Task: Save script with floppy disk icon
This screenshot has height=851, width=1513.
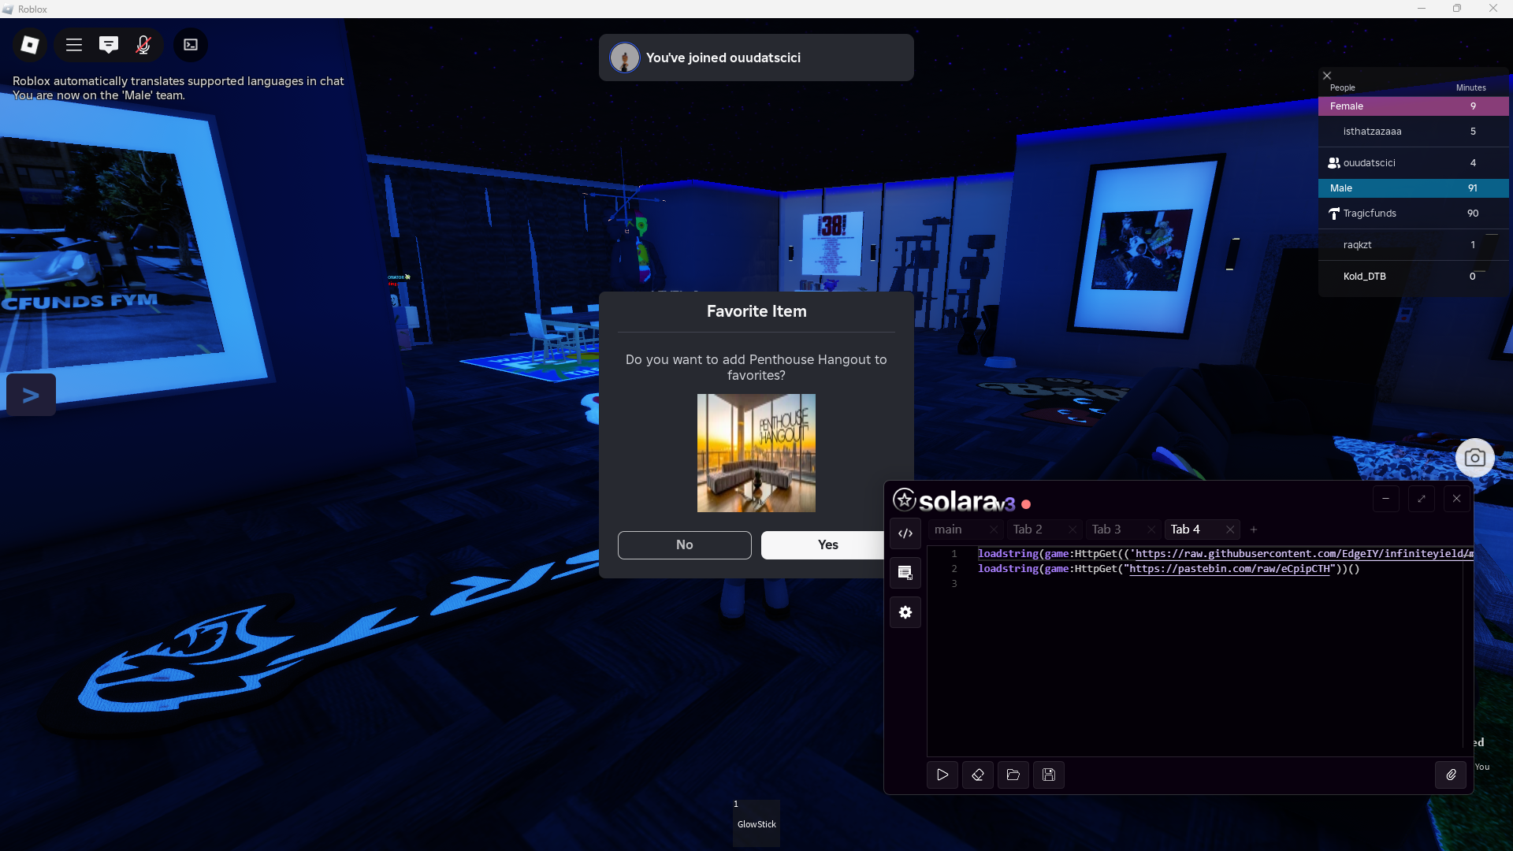Action: pyautogui.click(x=1049, y=775)
